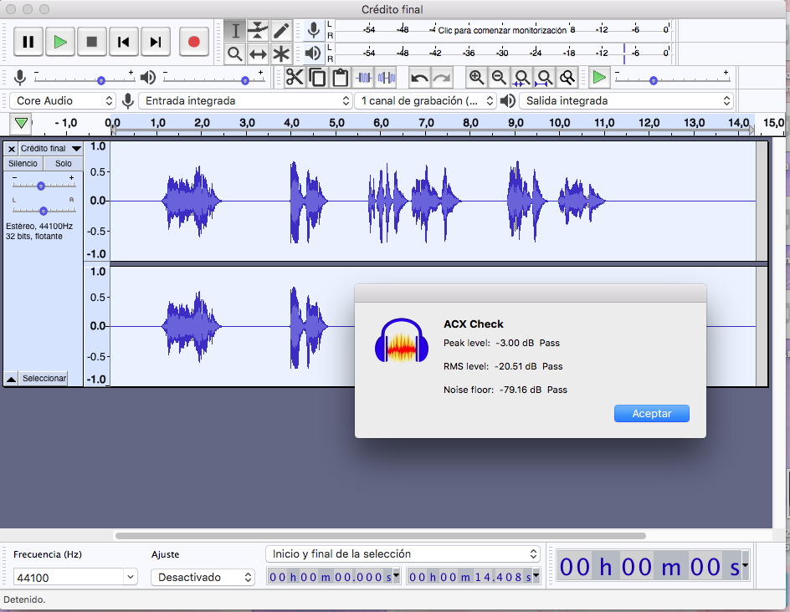Click the playback level meter
The width and height of the screenshot is (790, 612).
(502, 53)
